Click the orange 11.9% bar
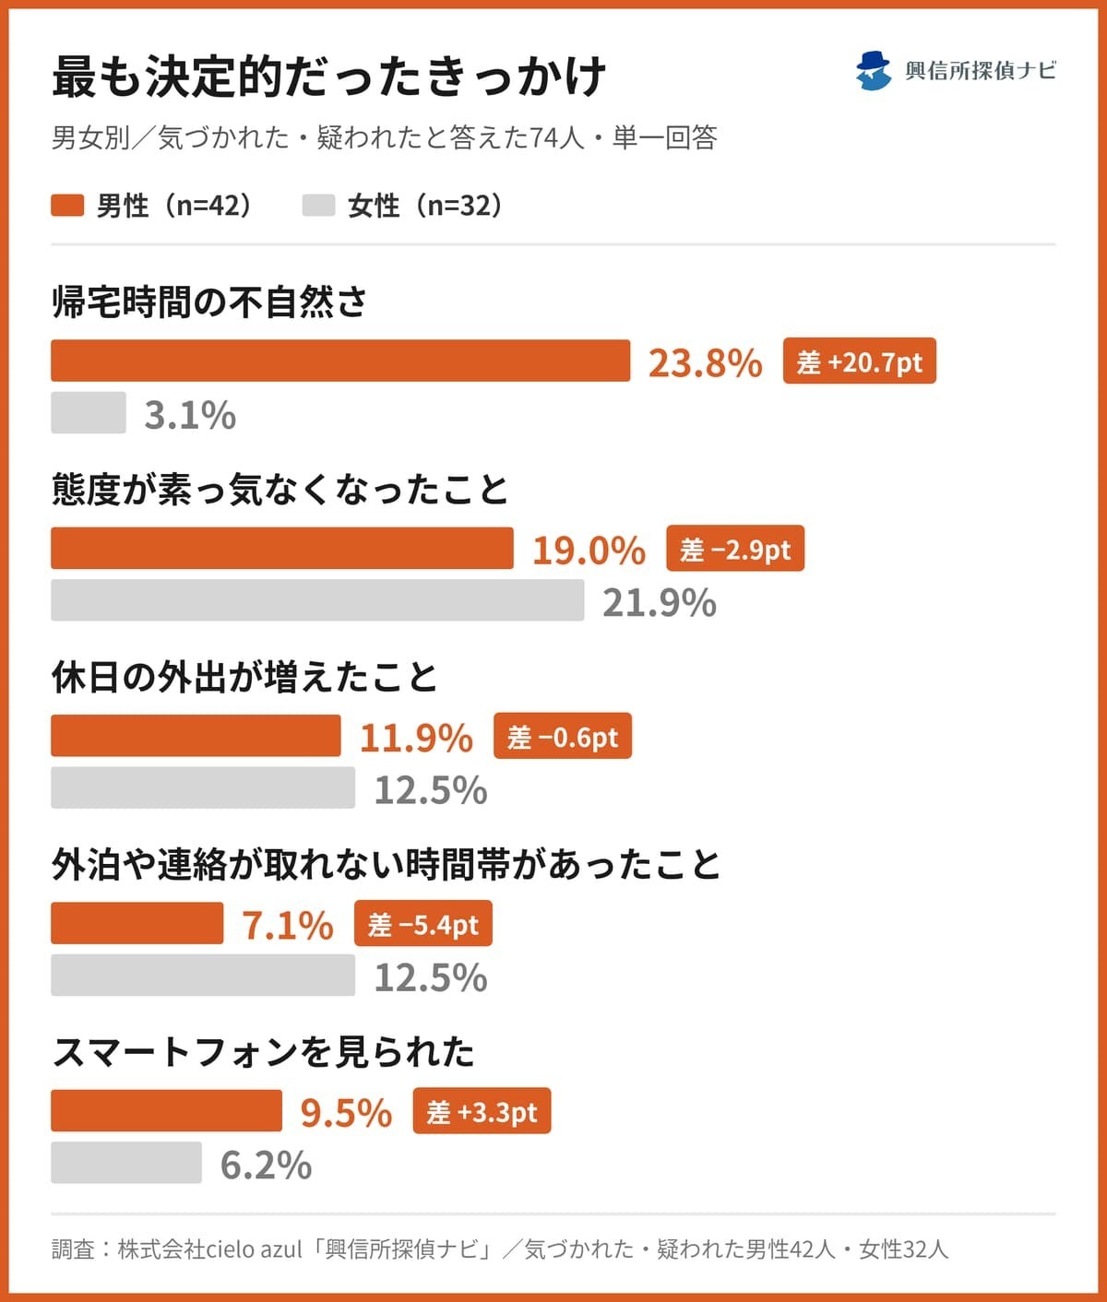Viewport: 1107px width, 1302px height. point(196,736)
